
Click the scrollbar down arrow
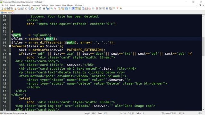pos(203,109)
